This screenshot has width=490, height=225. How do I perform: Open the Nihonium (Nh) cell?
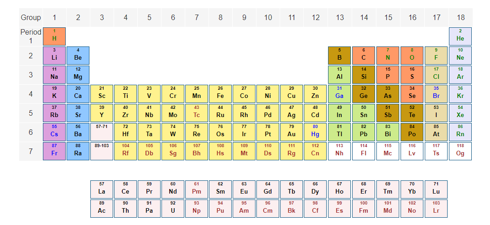340,151
